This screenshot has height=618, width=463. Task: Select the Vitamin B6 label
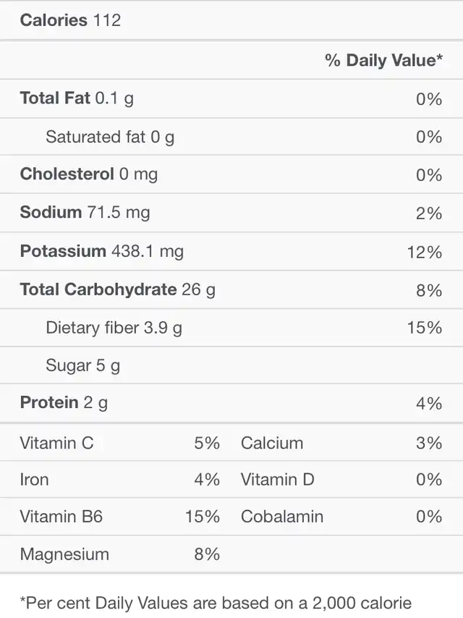coord(61,517)
